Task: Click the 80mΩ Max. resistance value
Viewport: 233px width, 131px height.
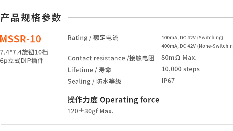Action: (179, 58)
